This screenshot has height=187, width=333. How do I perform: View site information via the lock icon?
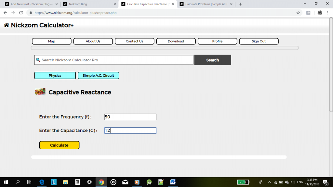31,13
